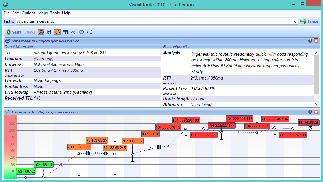Select the 70.183.66.245 hop label
Screen dimensions: 323x182
tap(115, 148)
